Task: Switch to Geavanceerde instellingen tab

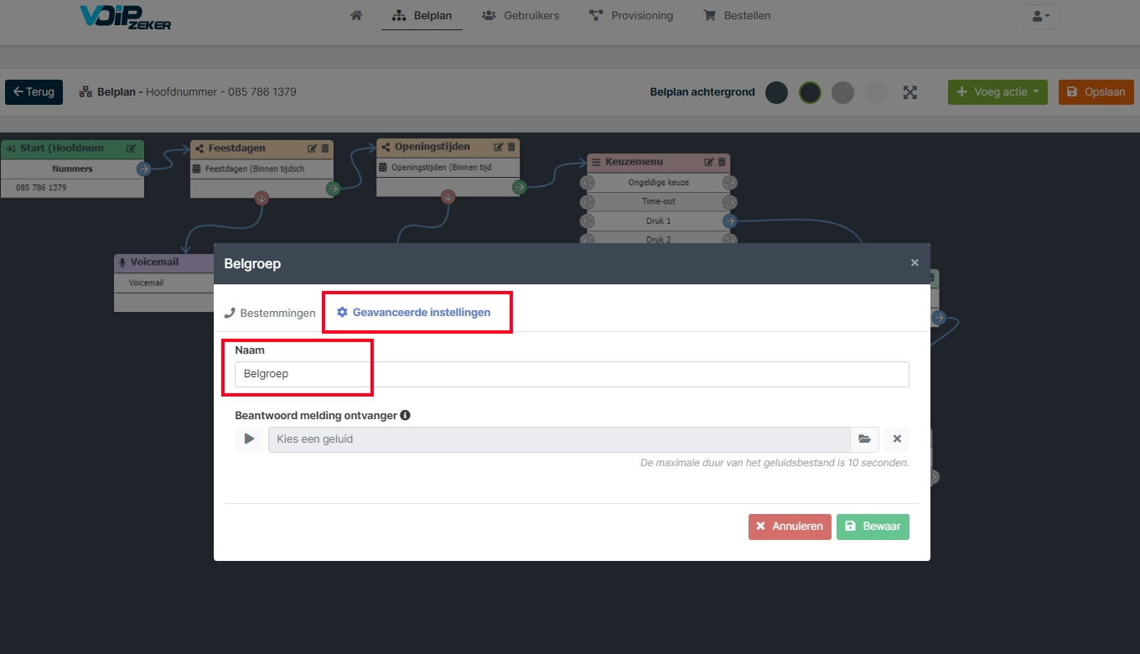Action: [413, 312]
